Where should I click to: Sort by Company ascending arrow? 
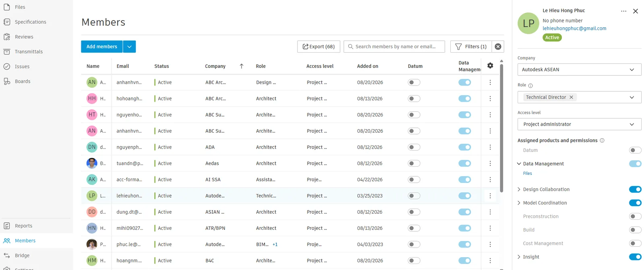pyautogui.click(x=242, y=66)
